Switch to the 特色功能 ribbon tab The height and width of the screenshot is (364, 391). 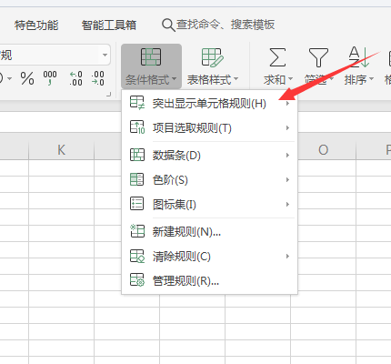[36, 25]
